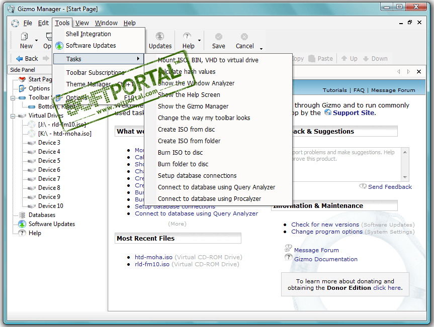Image resolution: width=434 pixels, height=327 pixels.
Task: Click feedback box scrollbar up arrow
Action: point(405,152)
